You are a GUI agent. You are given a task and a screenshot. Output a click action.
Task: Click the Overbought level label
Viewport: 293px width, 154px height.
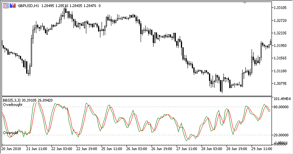click(x=13, y=105)
